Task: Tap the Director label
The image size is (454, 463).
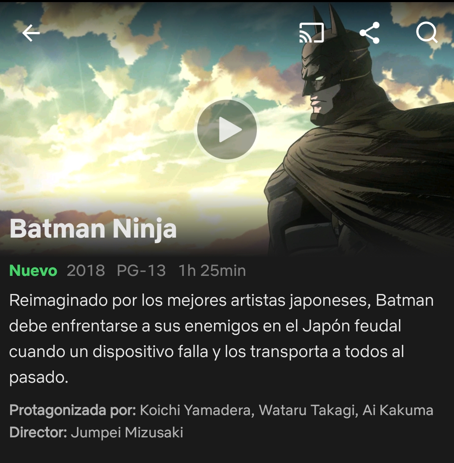Action: point(38,433)
